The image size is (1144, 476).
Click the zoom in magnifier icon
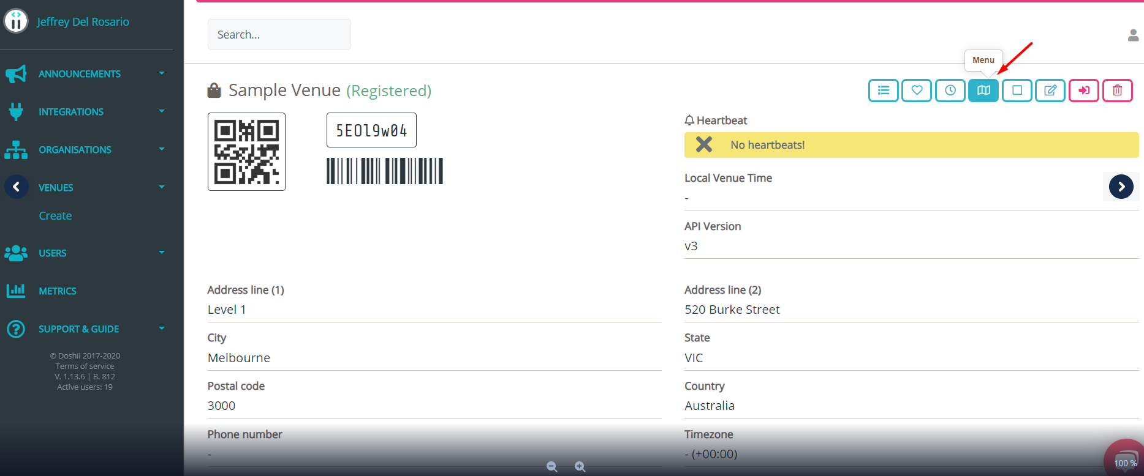tap(580, 467)
